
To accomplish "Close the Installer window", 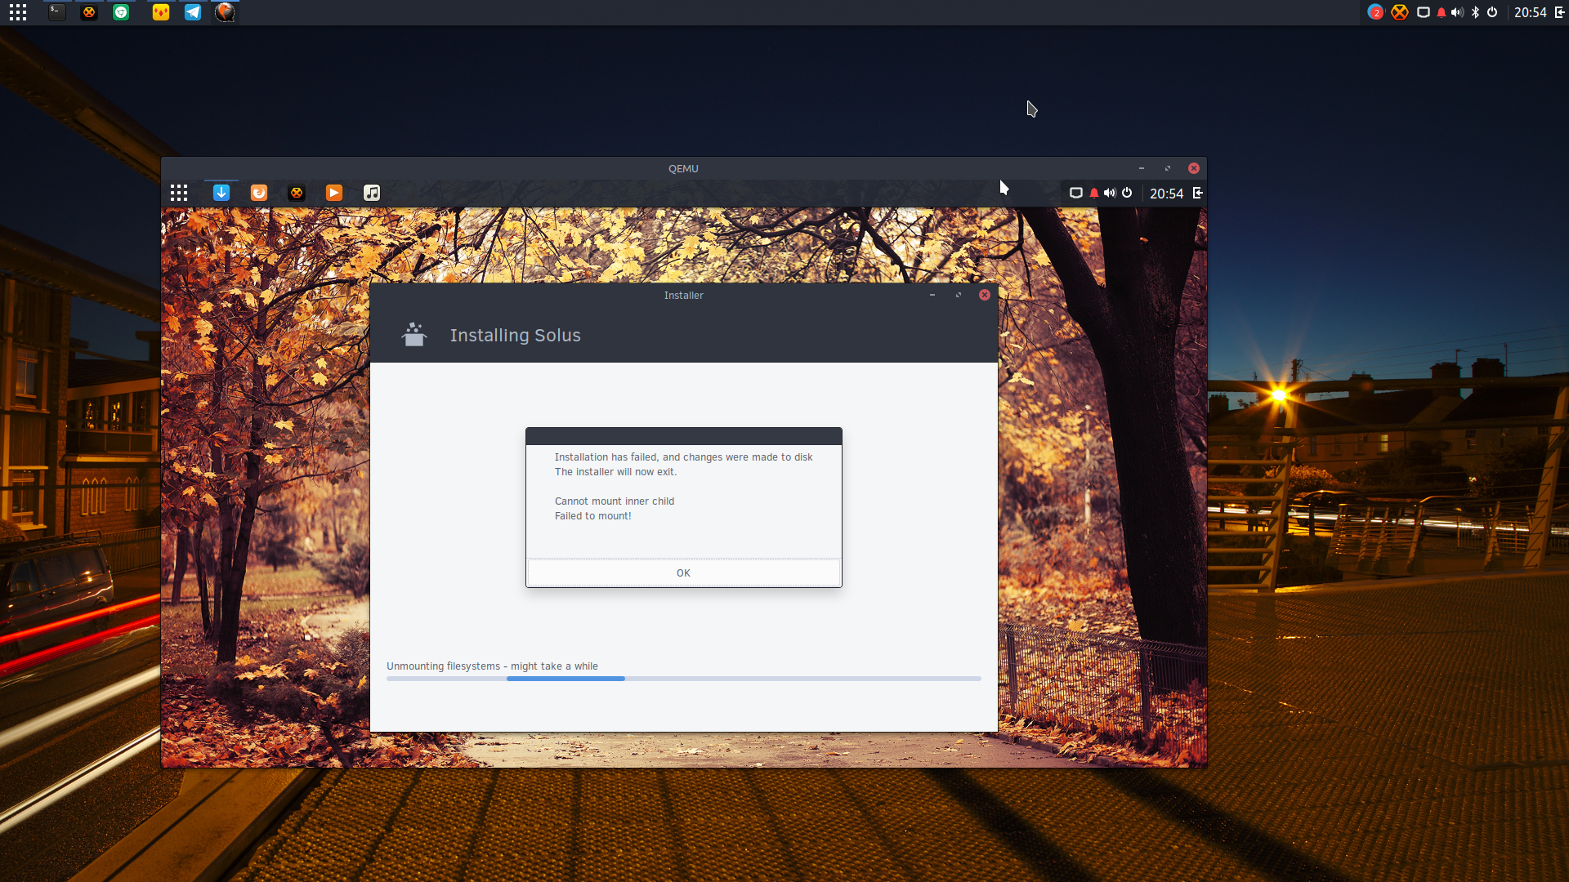I will point(985,295).
